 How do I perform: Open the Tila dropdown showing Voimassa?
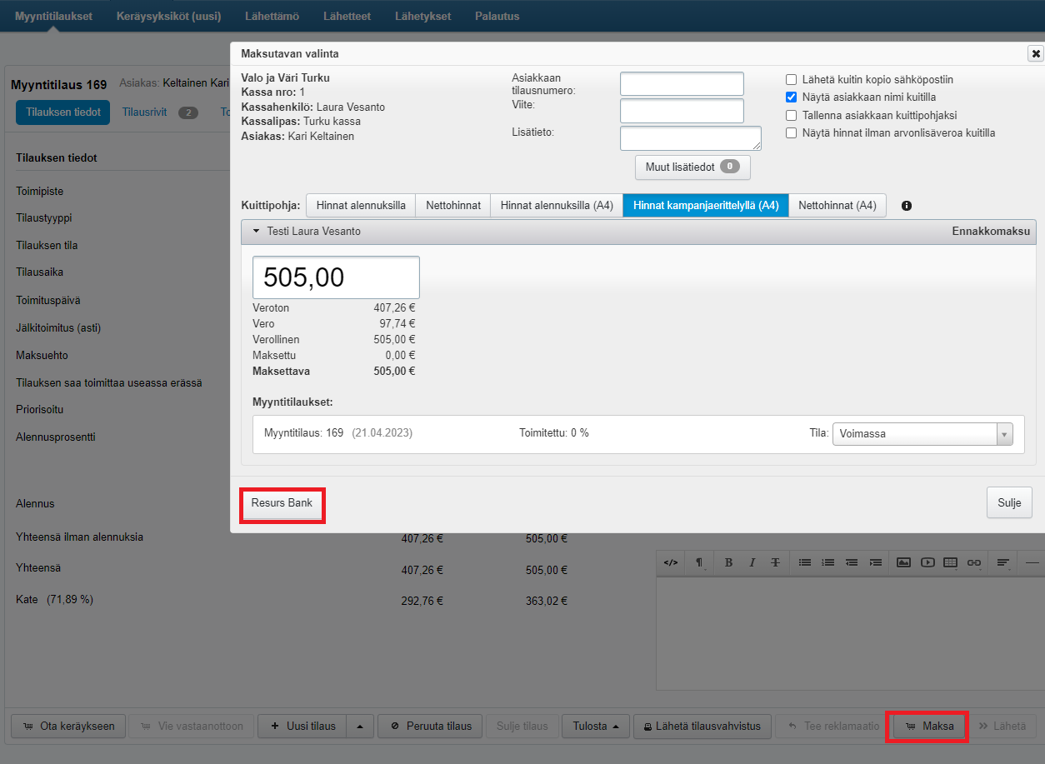(x=922, y=434)
